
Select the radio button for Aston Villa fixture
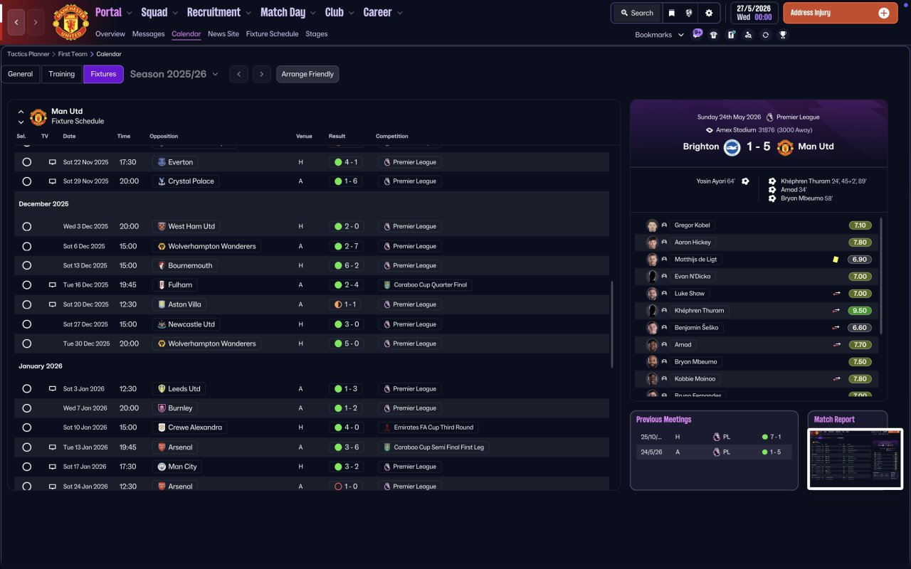tap(27, 304)
